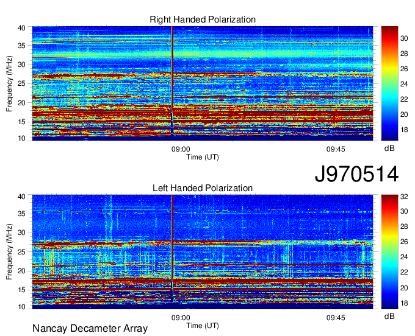Click the 'Left Handed Polarization' plot title

coord(203,188)
